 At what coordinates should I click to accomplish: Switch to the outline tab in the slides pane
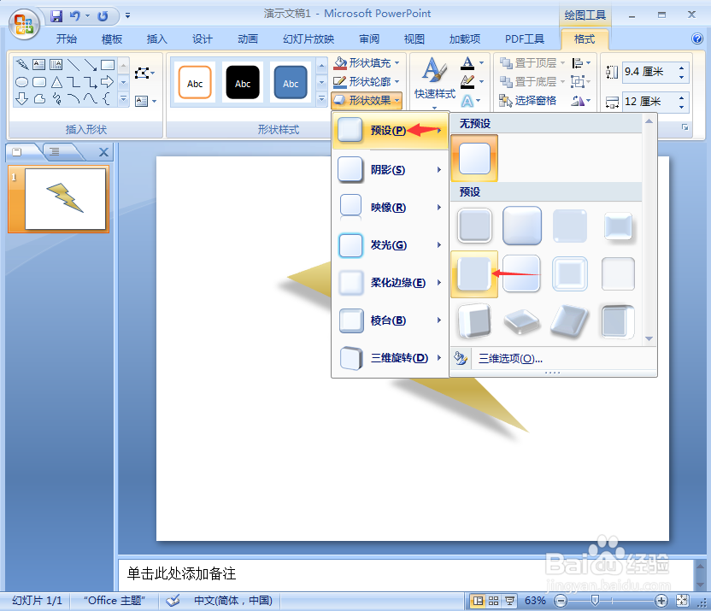pyautogui.click(x=55, y=152)
